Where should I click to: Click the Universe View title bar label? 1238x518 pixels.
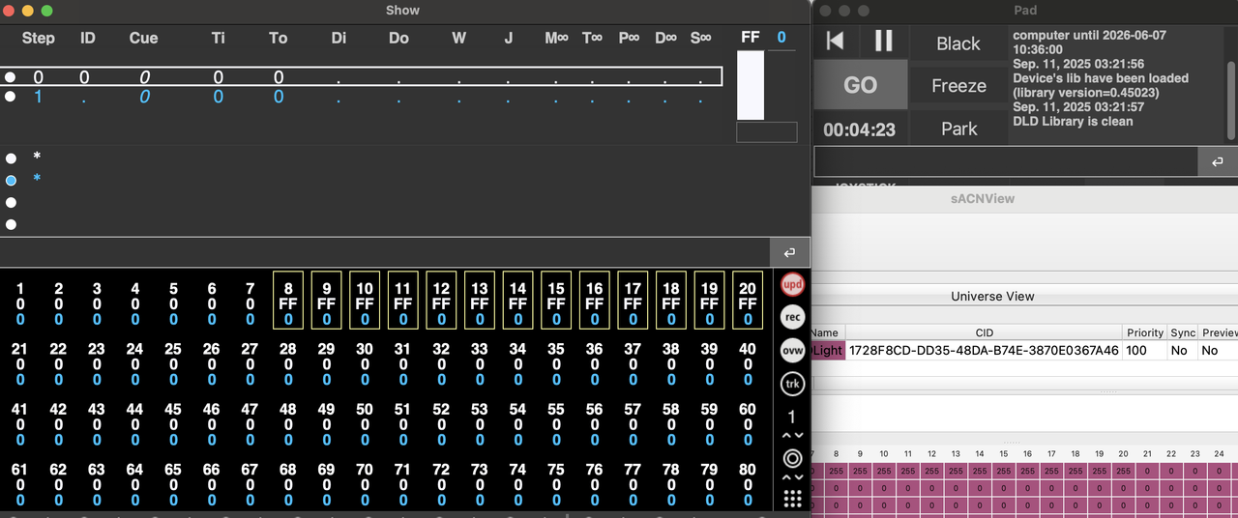click(992, 297)
